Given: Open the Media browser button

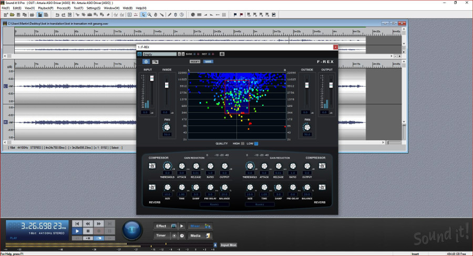Looking at the screenshot, I should point(200,236).
